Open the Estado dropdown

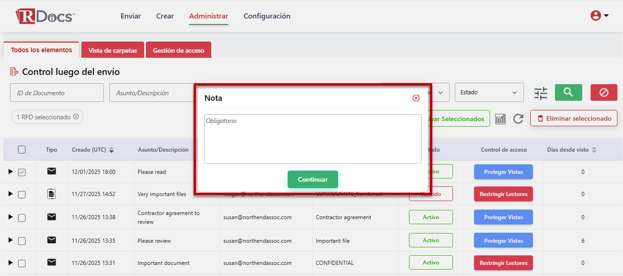point(489,92)
